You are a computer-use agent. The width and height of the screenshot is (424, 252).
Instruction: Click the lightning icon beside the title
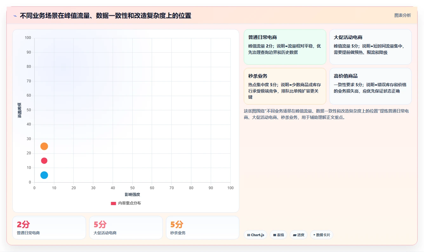[x=15, y=16]
